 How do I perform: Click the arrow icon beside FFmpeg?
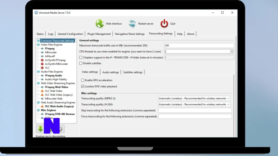(42, 48)
